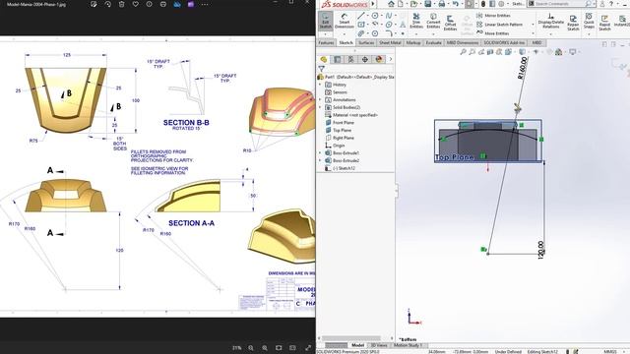Switch to the Evaluate tab
This screenshot has height=354, width=630.
[x=433, y=42]
